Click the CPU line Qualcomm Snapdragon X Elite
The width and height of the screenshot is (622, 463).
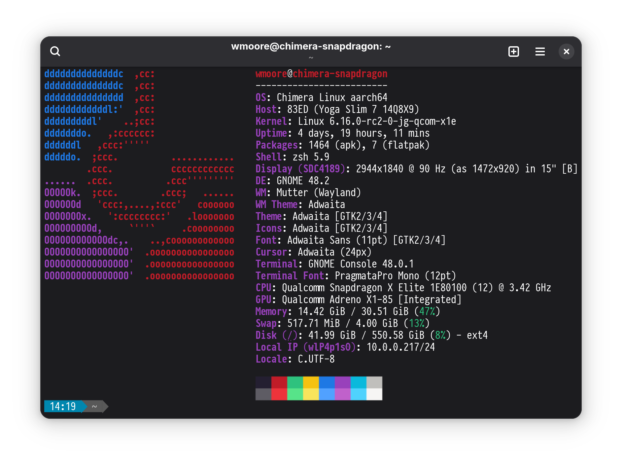tap(403, 288)
